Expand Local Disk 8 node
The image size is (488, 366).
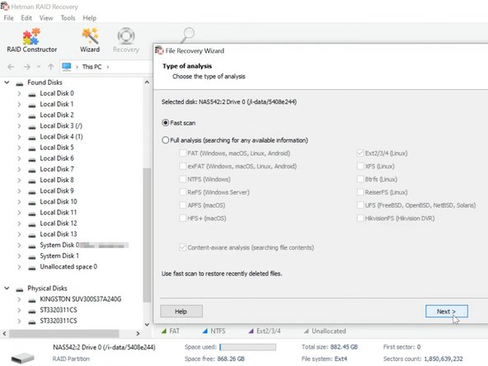pos(19,181)
